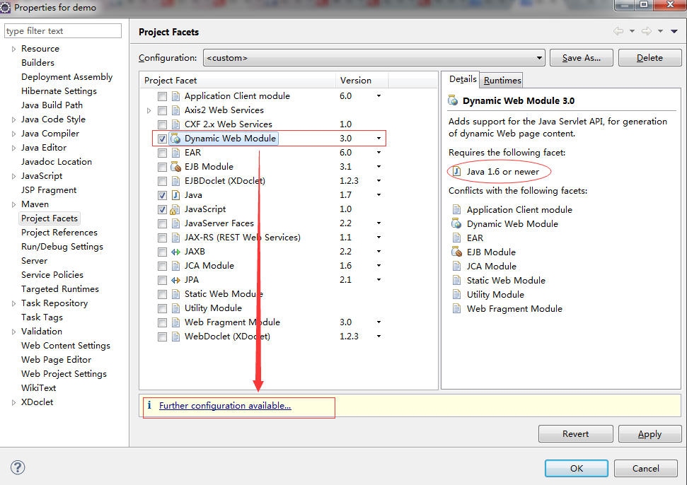Screen dimensions: 687x485
Task: Click the Apply button
Action: point(650,434)
